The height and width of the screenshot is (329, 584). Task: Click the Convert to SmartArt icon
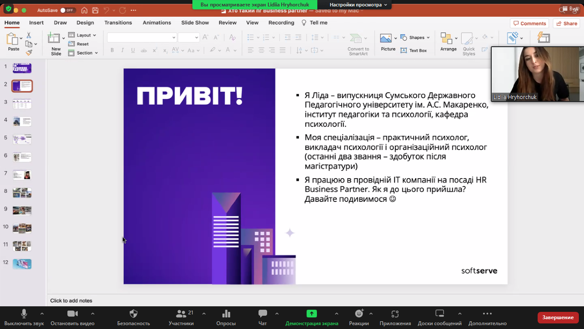click(x=356, y=39)
